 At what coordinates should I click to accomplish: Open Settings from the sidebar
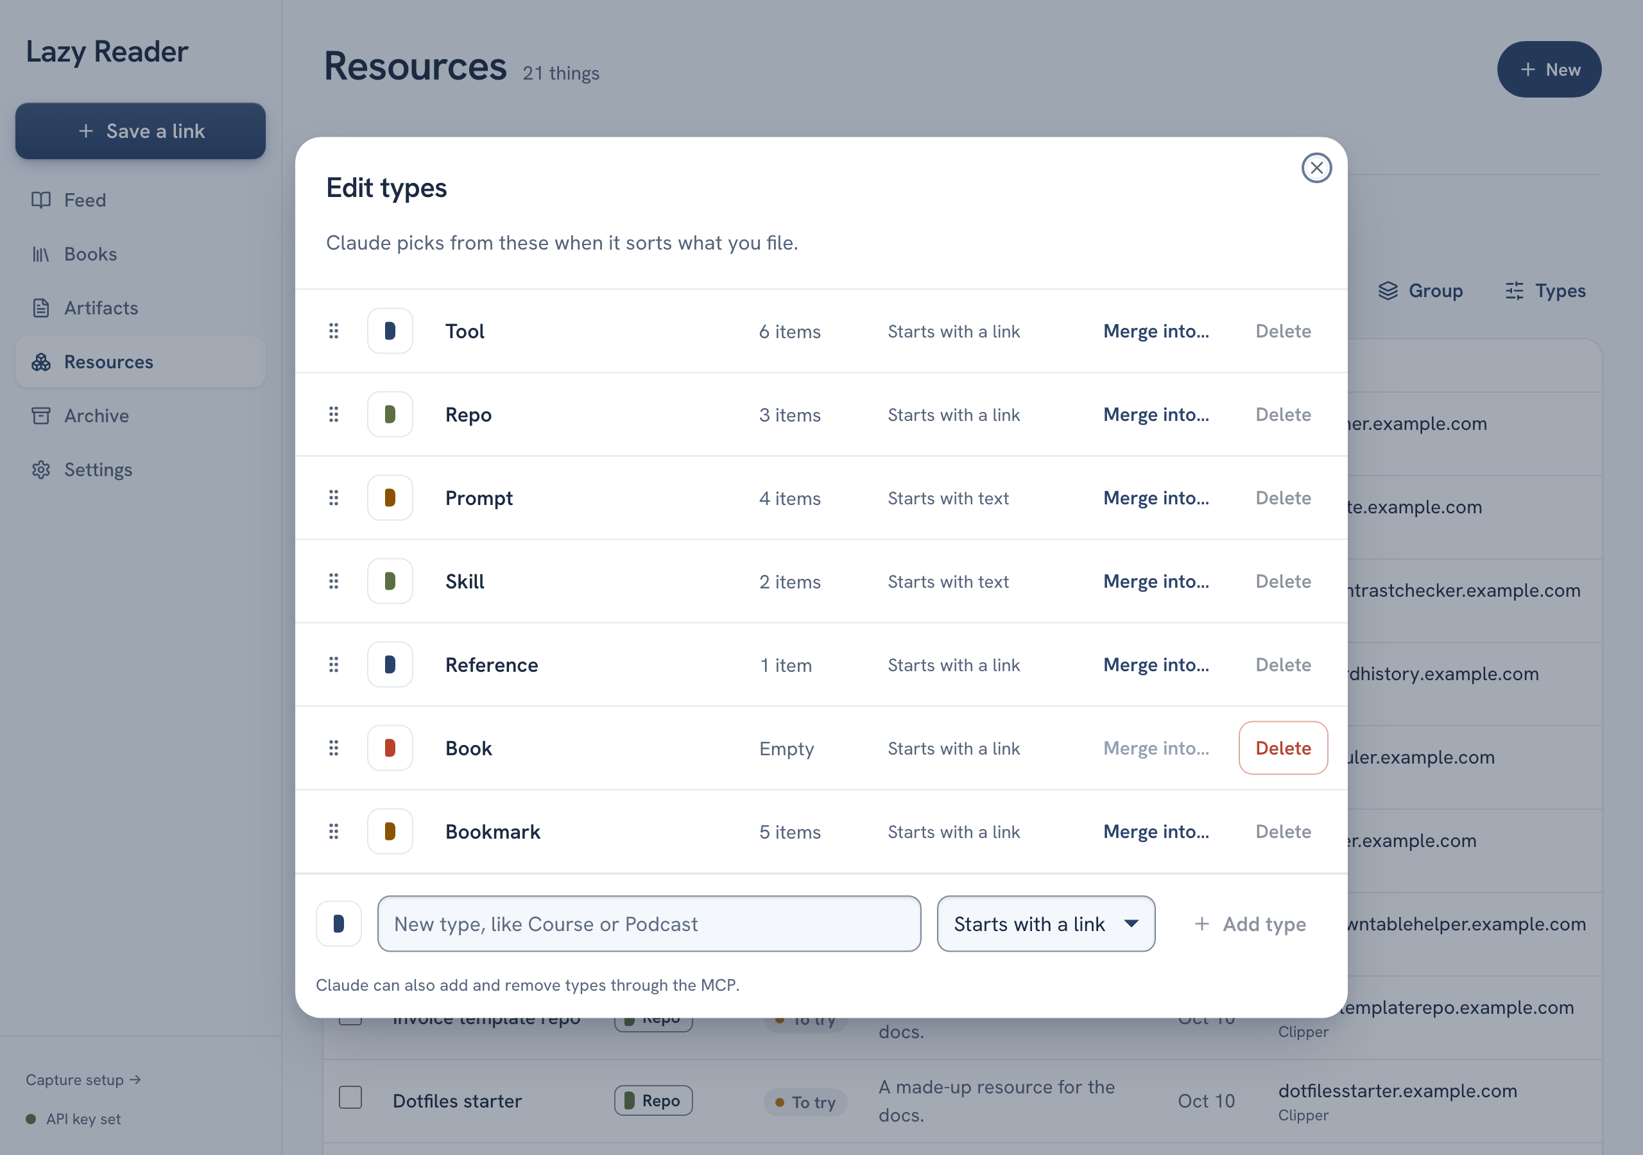click(141, 470)
